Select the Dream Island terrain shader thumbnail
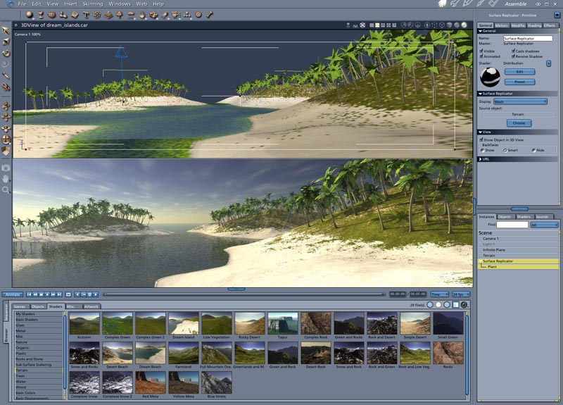Image resolution: width=563 pixels, height=405 pixels. 183,324
